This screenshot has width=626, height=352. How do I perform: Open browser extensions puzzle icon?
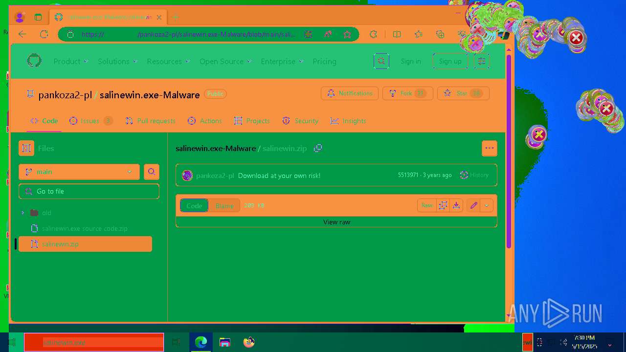373,34
